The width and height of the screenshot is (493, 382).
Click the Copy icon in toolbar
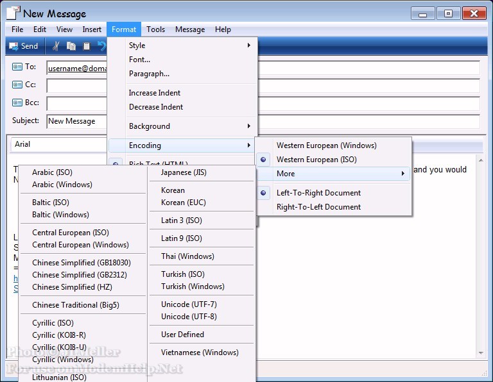point(71,46)
